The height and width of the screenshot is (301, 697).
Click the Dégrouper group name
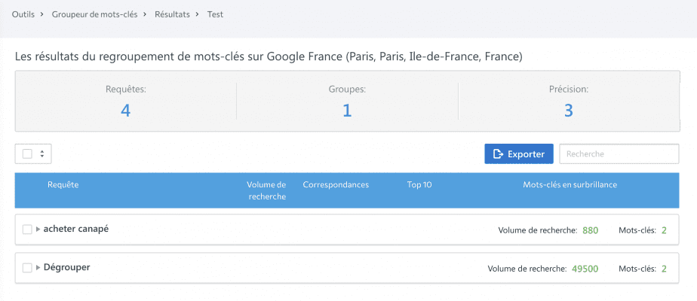pyautogui.click(x=66, y=267)
